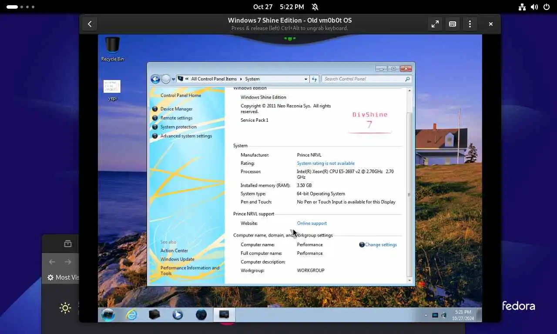Image resolution: width=557 pixels, height=334 pixels.
Task: Click the Service Pack 1 text
Action: click(x=255, y=120)
